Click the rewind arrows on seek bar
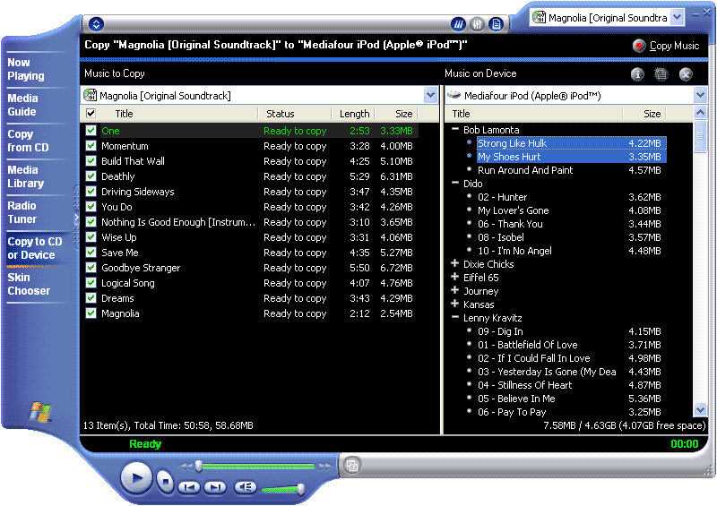Screen dimensions: 717x506 (186, 467)
